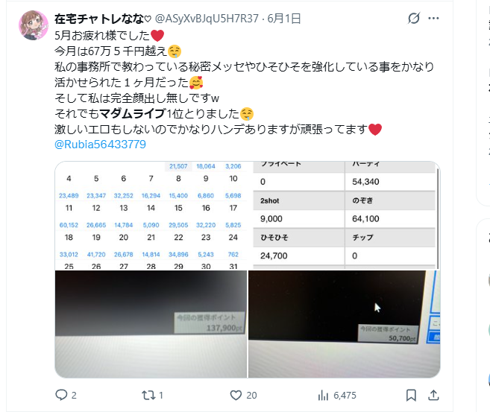Follow the @Rubia56433779 mention link
This screenshot has height=412, width=490.
point(101,145)
